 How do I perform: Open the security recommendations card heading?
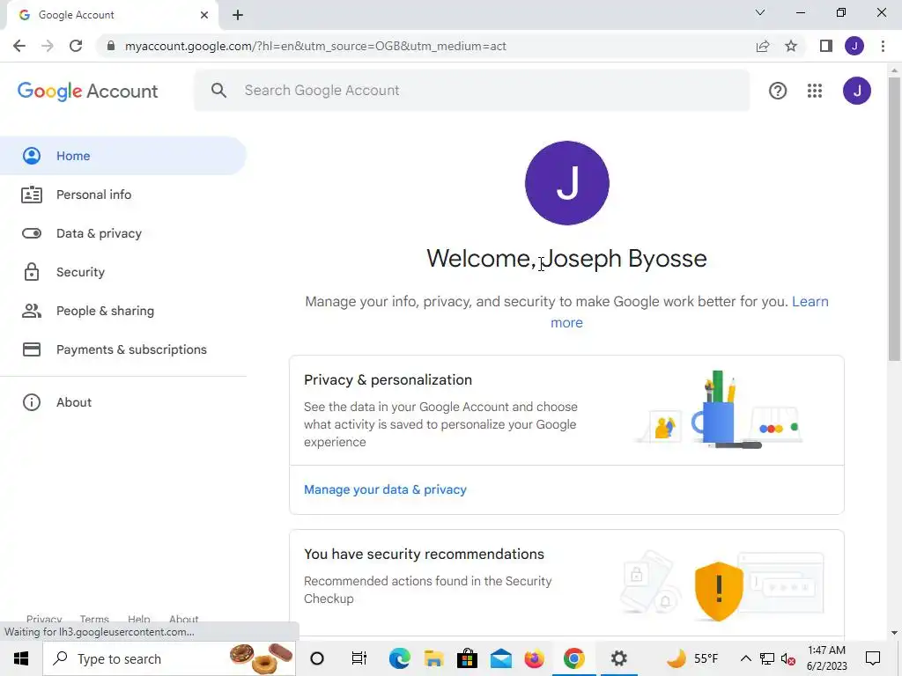tap(424, 555)
